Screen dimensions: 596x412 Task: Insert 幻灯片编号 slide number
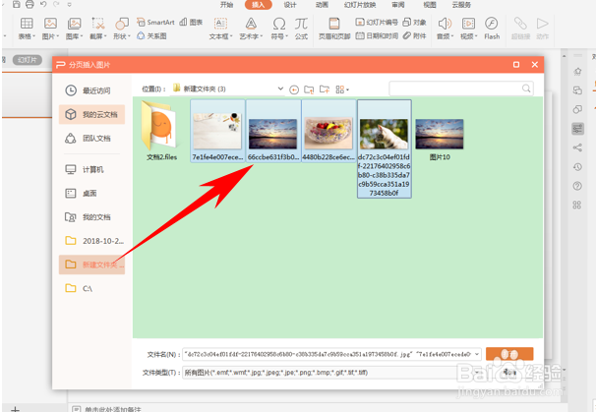click(x=377, y=22)
